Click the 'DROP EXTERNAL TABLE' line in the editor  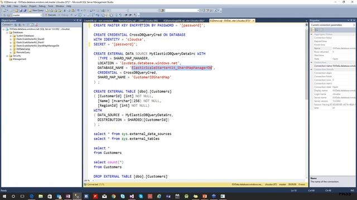pyautogui.click(x=130, y=176)
